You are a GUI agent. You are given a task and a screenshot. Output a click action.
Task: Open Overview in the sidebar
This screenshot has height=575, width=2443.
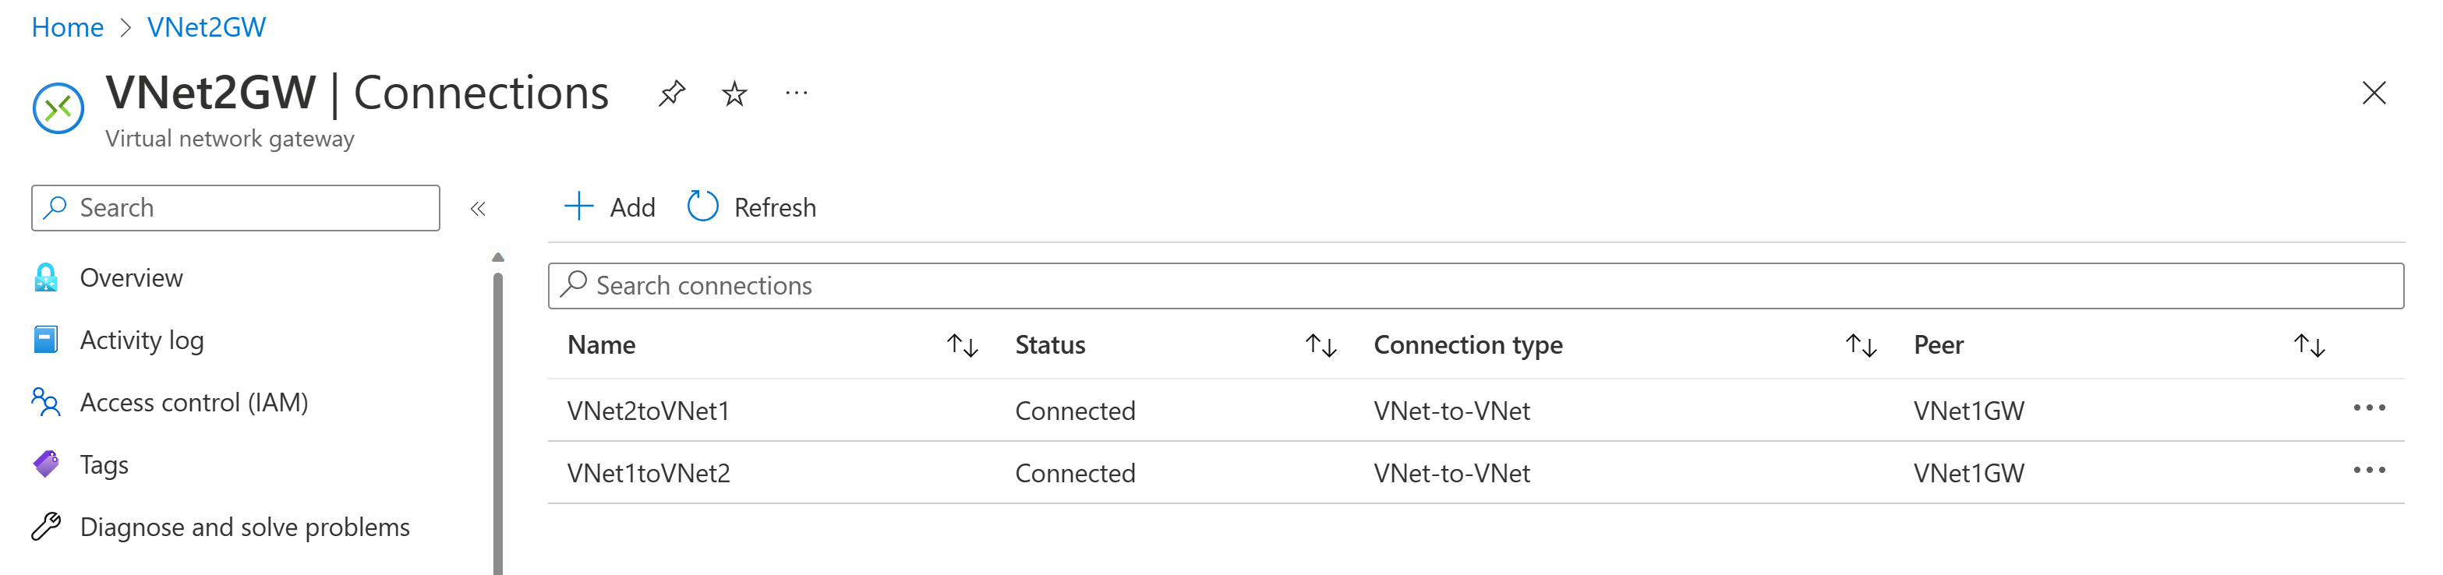(x=132, y=277)
